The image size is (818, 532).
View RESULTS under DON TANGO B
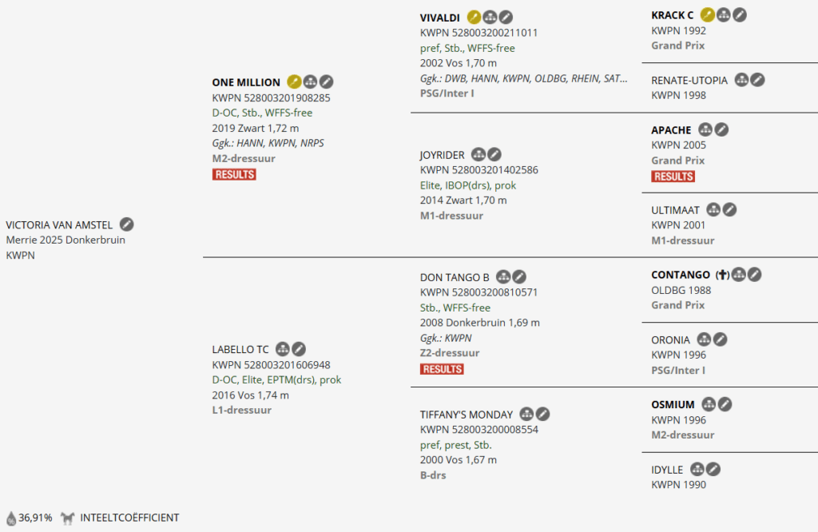tap(442, 369)
